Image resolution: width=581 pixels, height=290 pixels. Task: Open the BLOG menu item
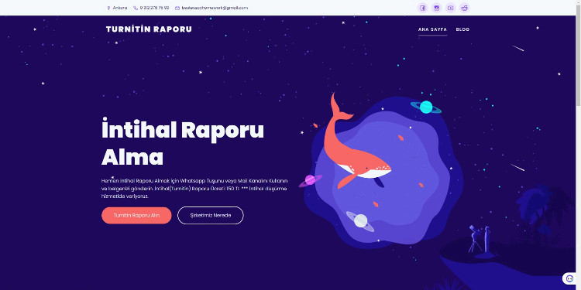pyautogui.click(x=462, y=29)
